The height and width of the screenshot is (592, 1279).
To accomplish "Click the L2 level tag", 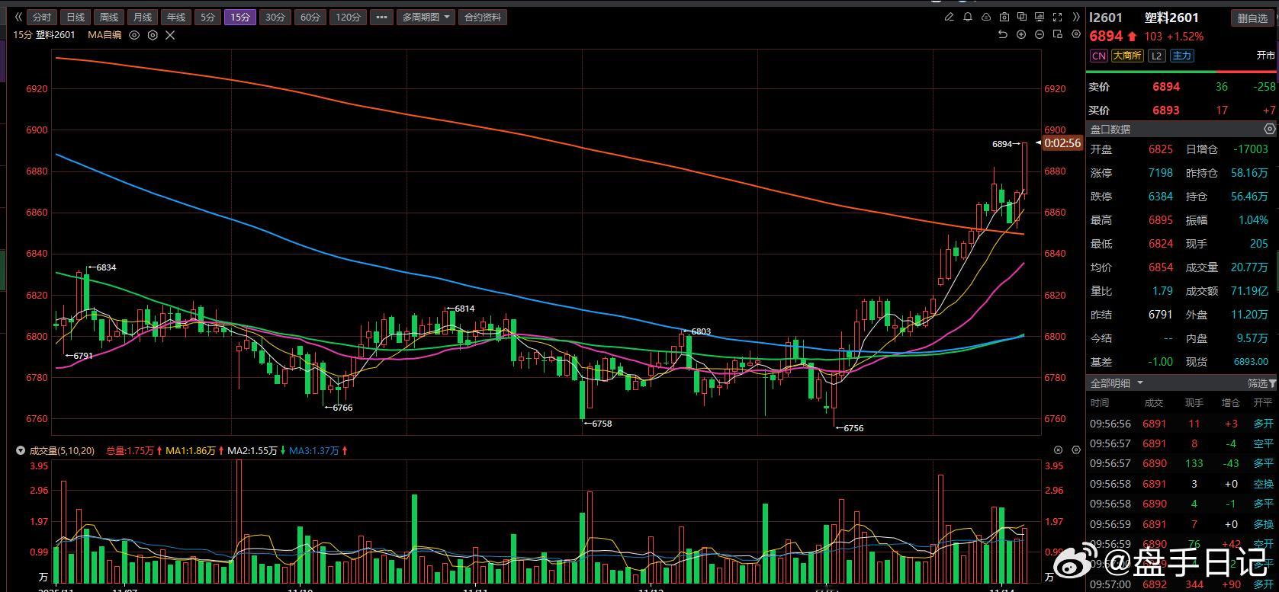I will tap(1156, 56).
